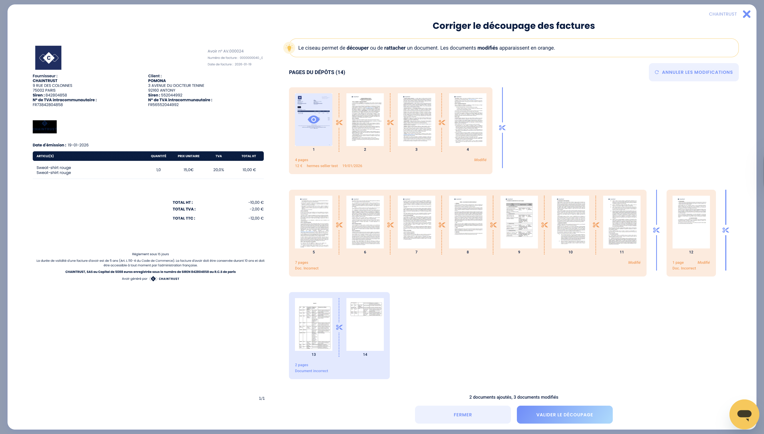Click the Fermer button
This screenshot has width=764, height=434.
(463, 415)
